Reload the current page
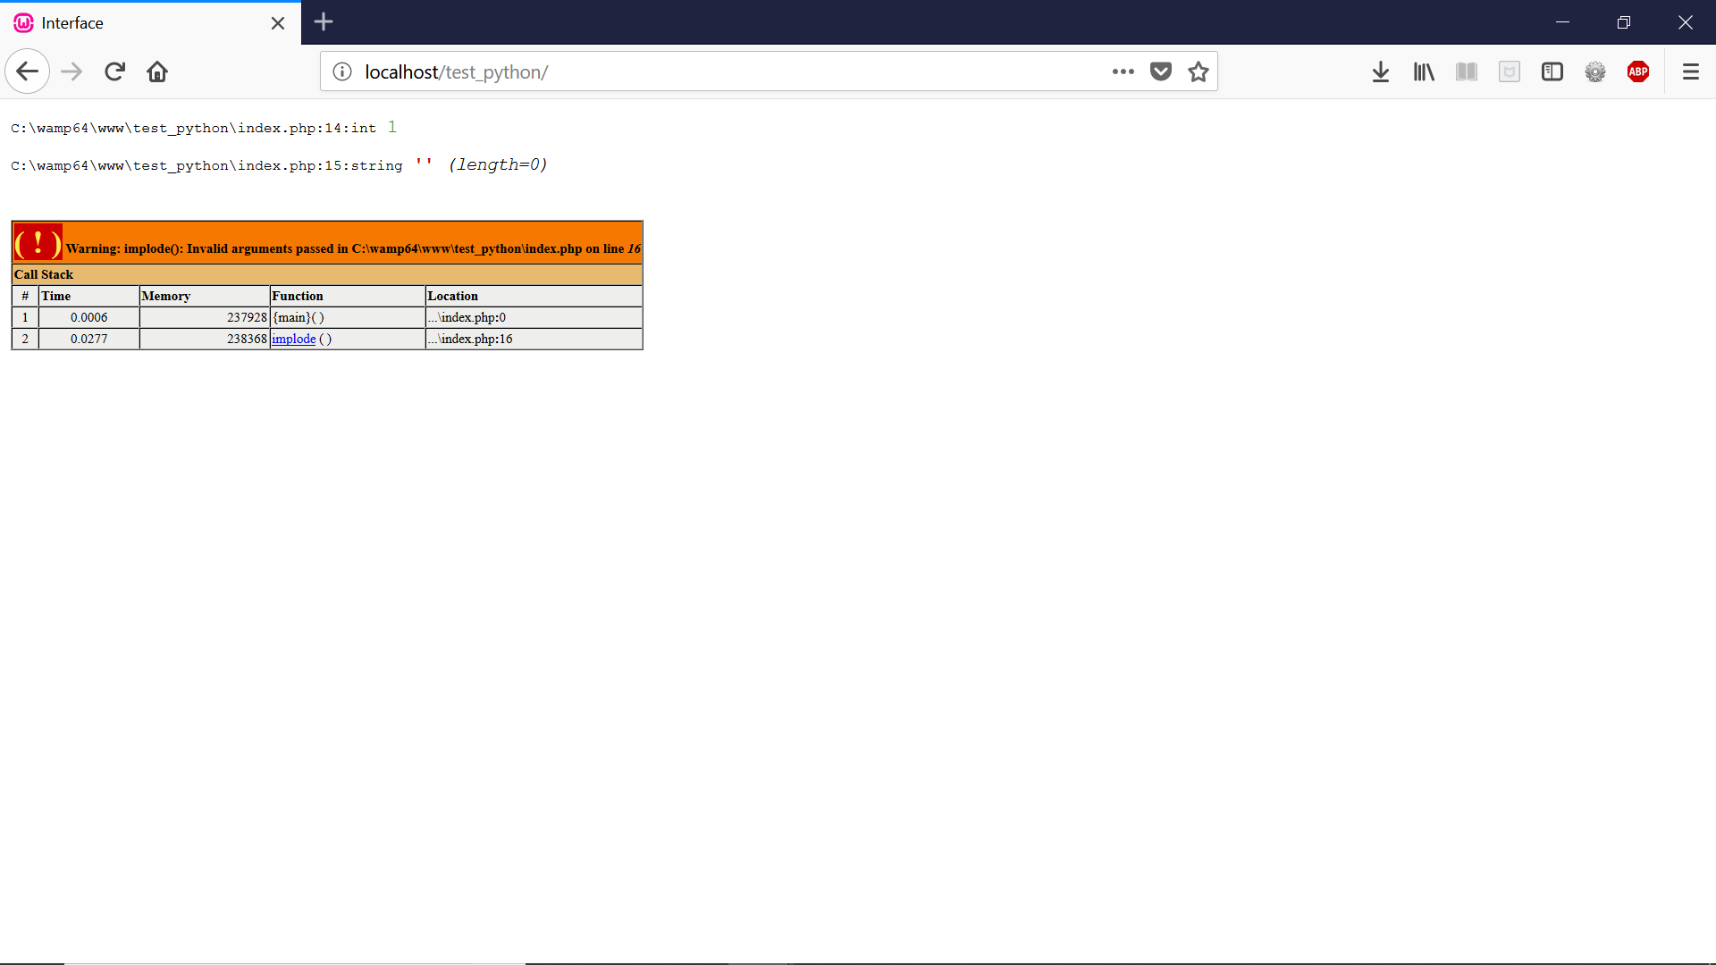 pos(114,71)
